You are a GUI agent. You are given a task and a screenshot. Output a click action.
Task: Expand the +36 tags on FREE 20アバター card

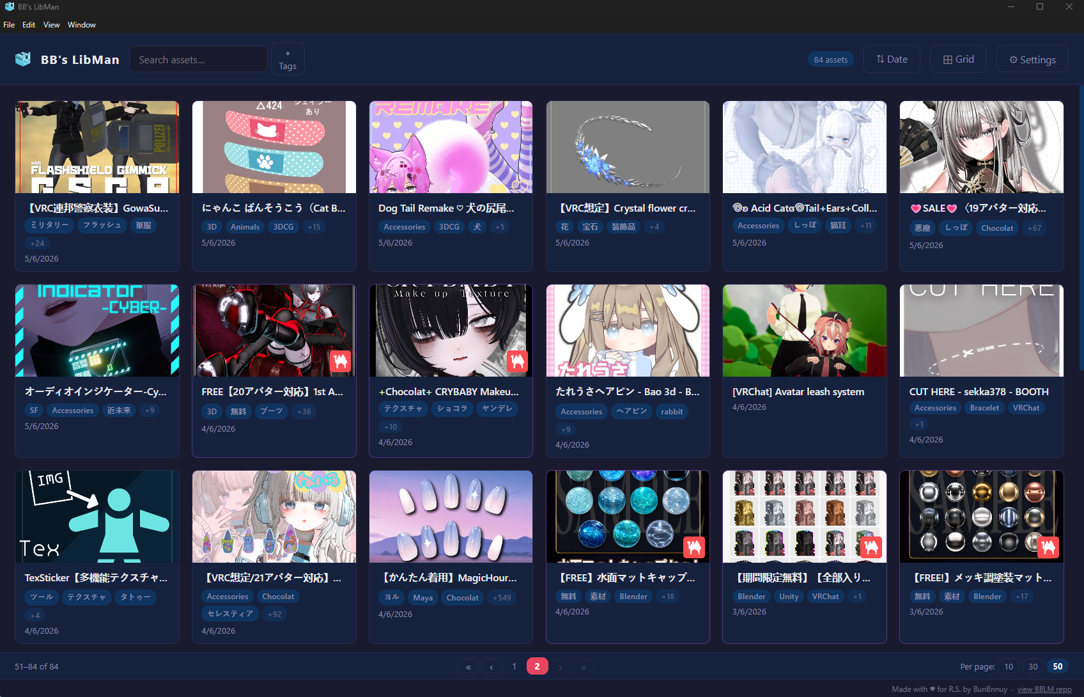coord(304,412)
